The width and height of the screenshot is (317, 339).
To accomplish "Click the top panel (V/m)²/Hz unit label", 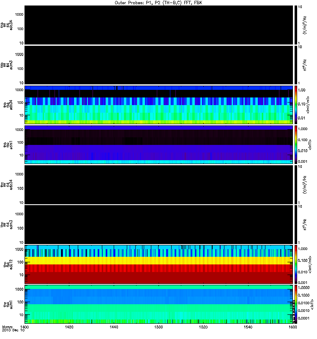I will [305, 25].
